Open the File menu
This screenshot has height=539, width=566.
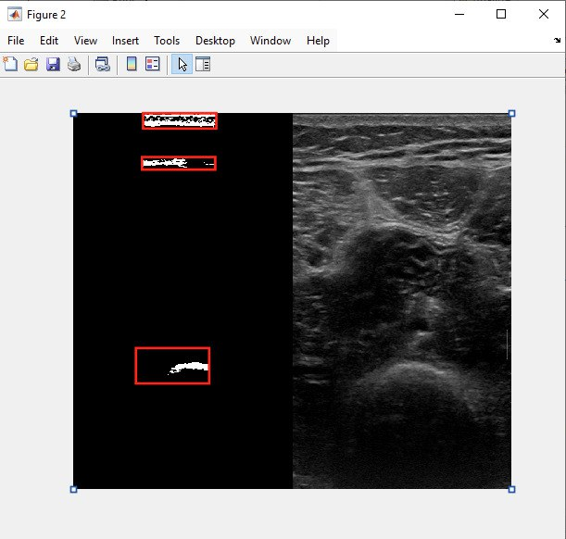pos(16,41)
